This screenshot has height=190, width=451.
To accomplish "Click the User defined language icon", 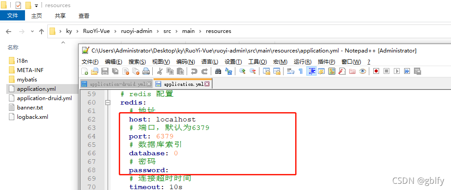I will 321,71.
